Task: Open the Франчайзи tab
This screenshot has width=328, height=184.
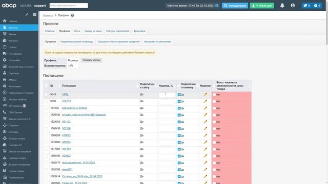Action: 139,31
